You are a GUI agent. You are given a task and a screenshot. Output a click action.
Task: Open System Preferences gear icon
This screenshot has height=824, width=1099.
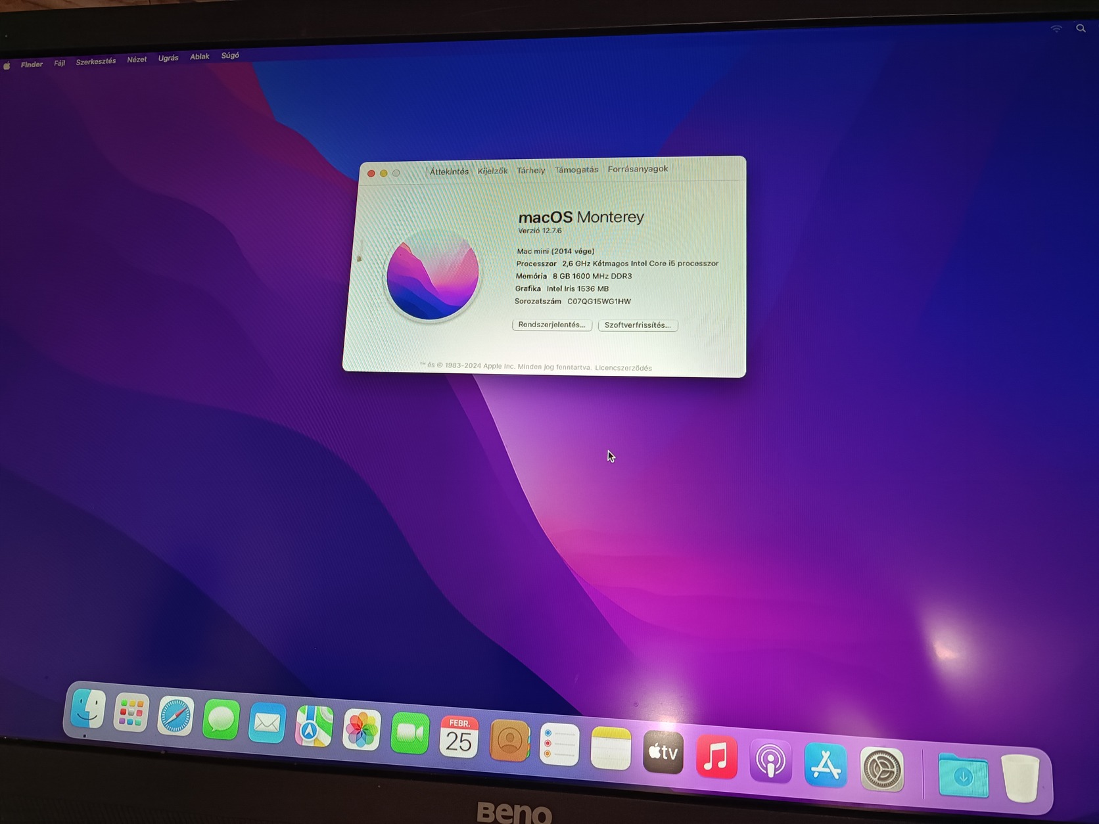[882, 769]
